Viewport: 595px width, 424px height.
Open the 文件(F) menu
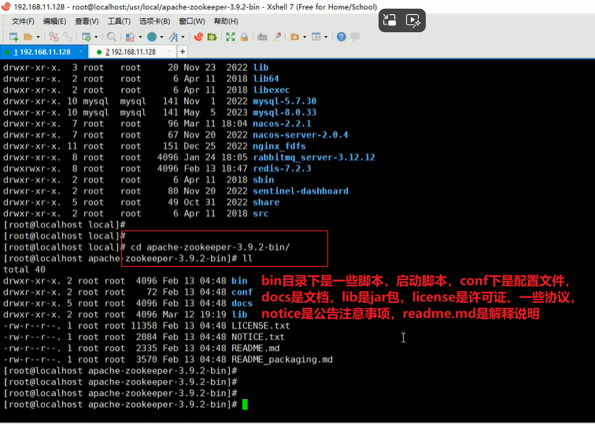pyautogui.click(x=23, y=21)
